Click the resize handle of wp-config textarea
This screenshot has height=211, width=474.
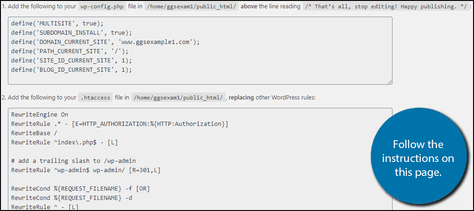click(390, 81)
